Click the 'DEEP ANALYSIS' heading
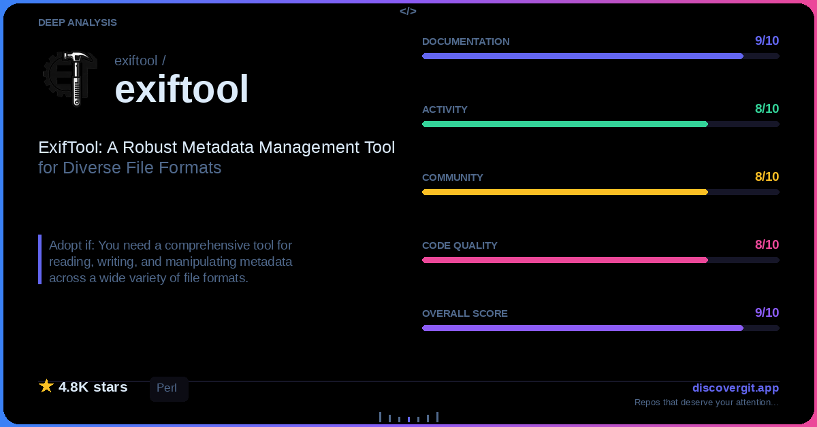 pyautogui.click(x=78, y=22)
